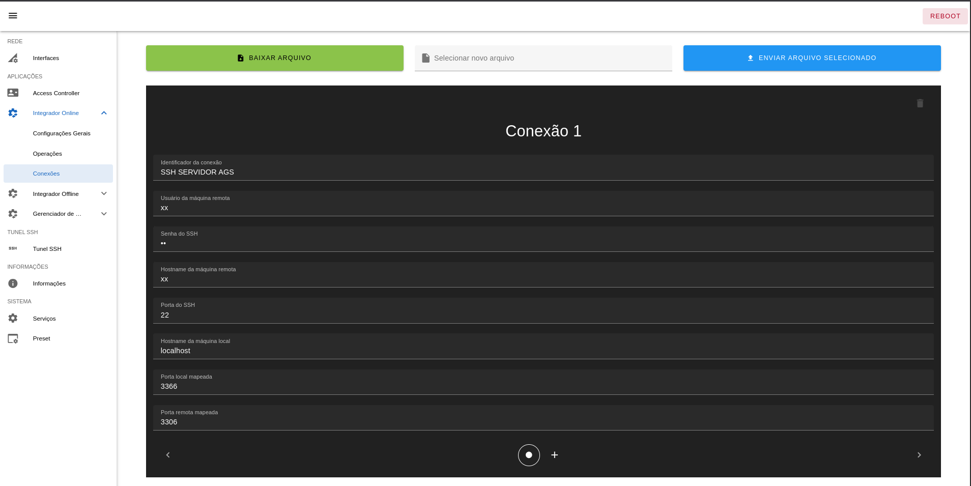Click the Interfaces network icon
The width and height of the screenshot is (971, 486).
coord(13,58)
